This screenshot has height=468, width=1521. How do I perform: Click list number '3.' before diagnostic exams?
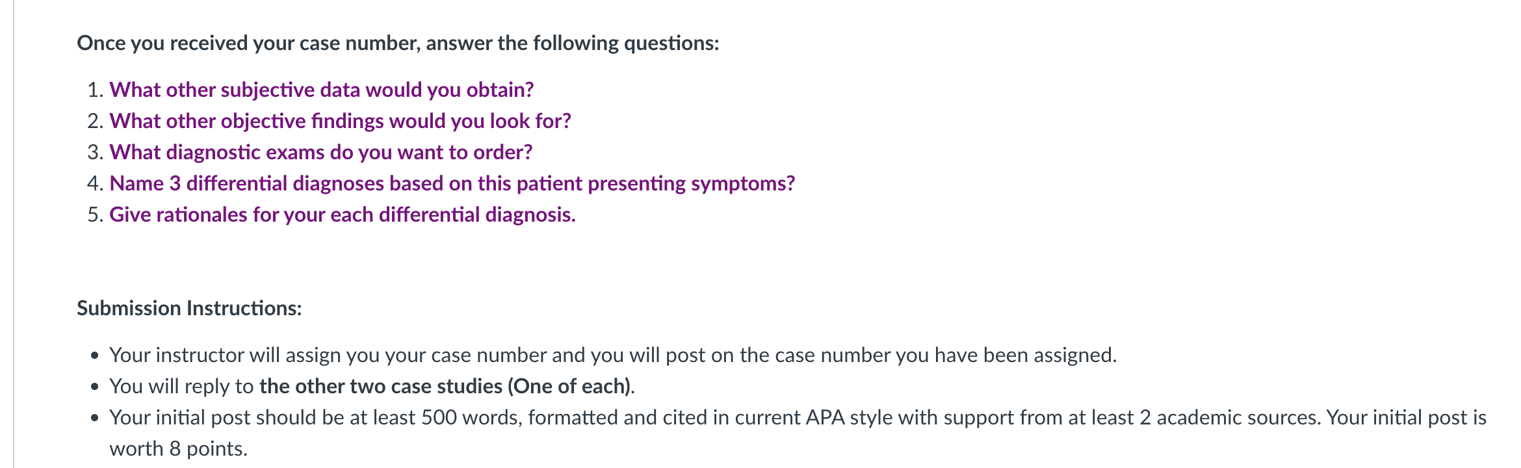click(x=96, y=152)
